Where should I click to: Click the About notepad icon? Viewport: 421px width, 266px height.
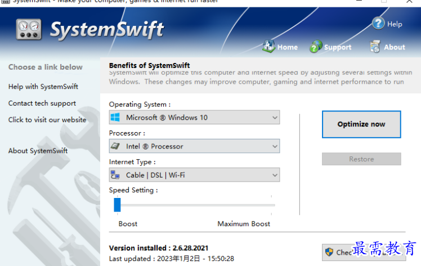pos(375,47)
